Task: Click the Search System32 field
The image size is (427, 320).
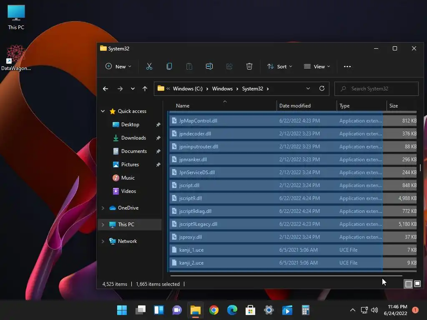Action: (x=377, y=89)
